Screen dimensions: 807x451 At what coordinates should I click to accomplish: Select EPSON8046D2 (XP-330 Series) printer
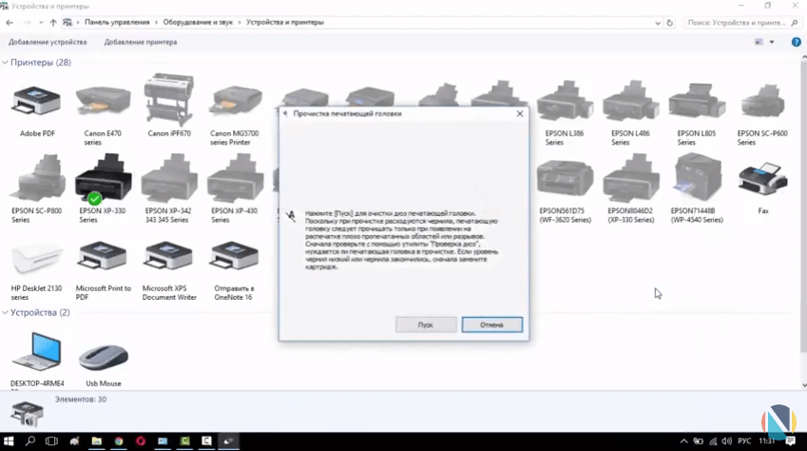tap(630, 178)
